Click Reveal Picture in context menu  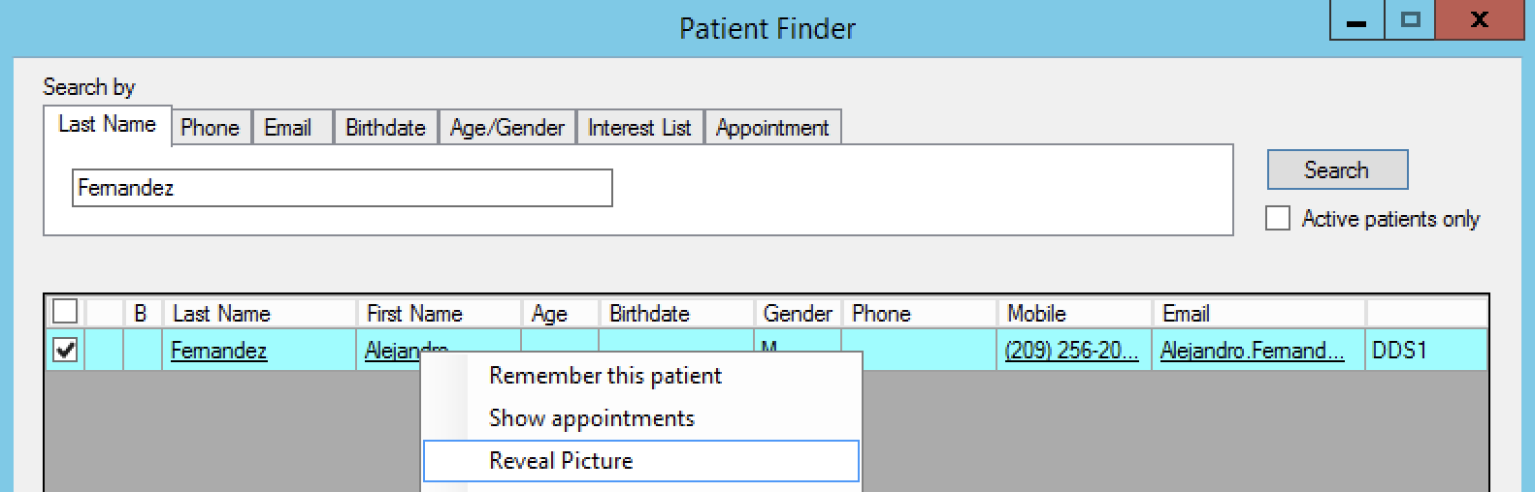click(561, 461)
